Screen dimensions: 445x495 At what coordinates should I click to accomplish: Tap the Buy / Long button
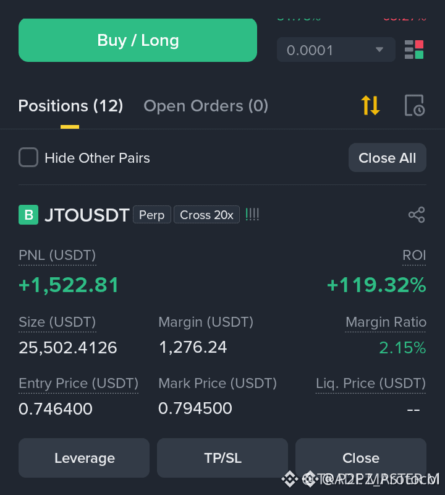click(138, 40)
